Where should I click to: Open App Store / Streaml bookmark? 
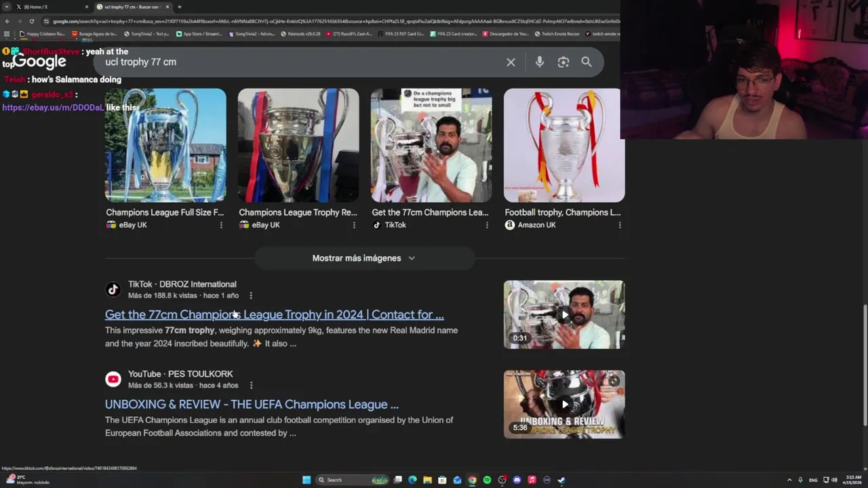point(198,34)
